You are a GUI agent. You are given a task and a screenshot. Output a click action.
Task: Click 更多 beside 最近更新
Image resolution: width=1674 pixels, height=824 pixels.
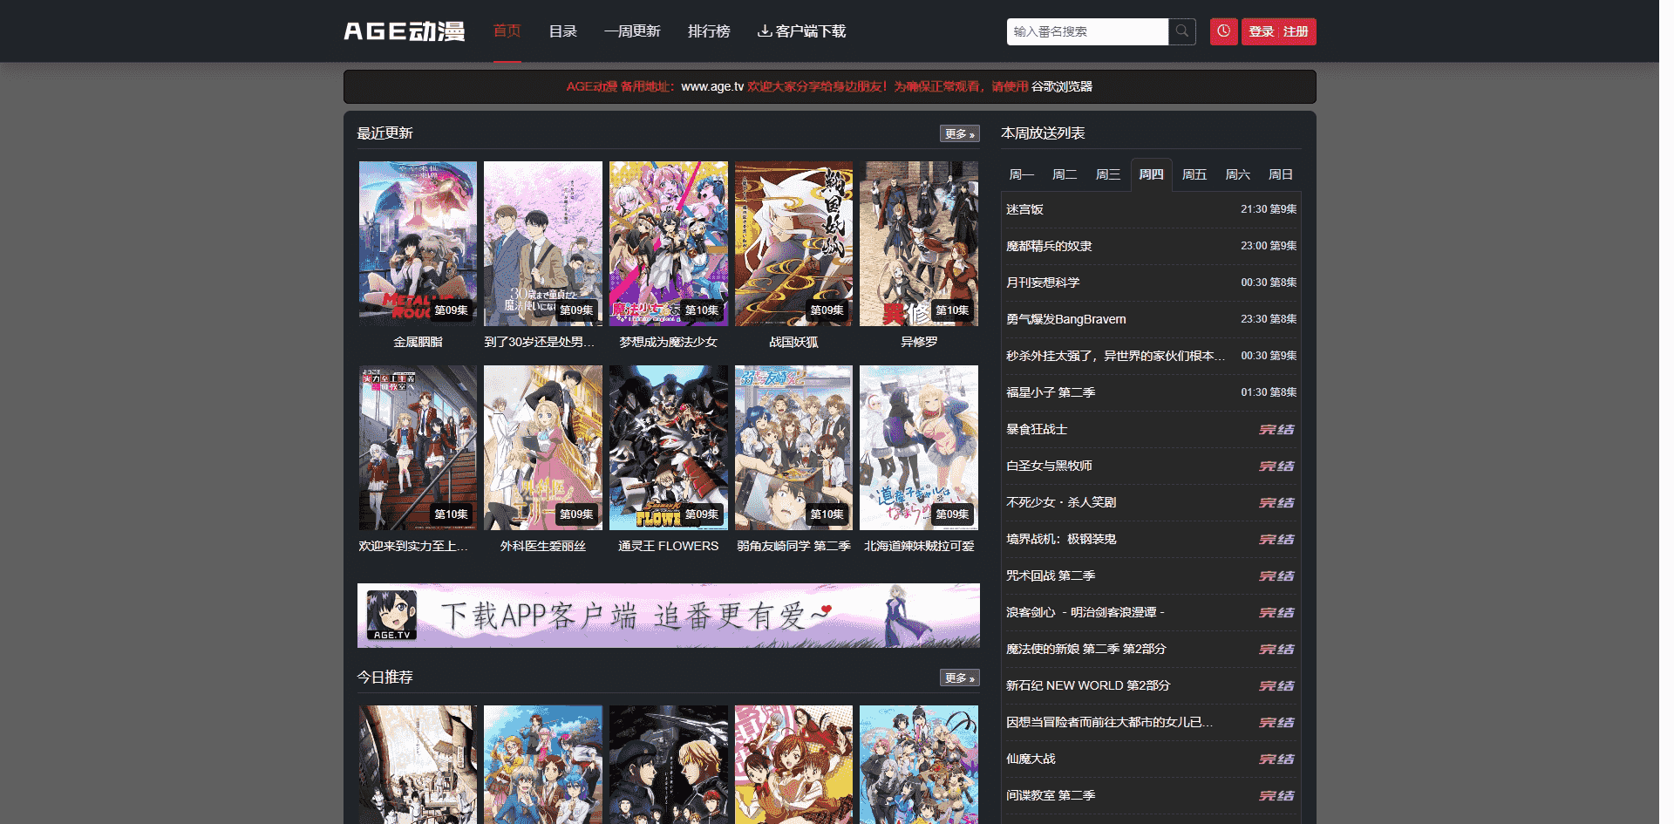point(959,133)
